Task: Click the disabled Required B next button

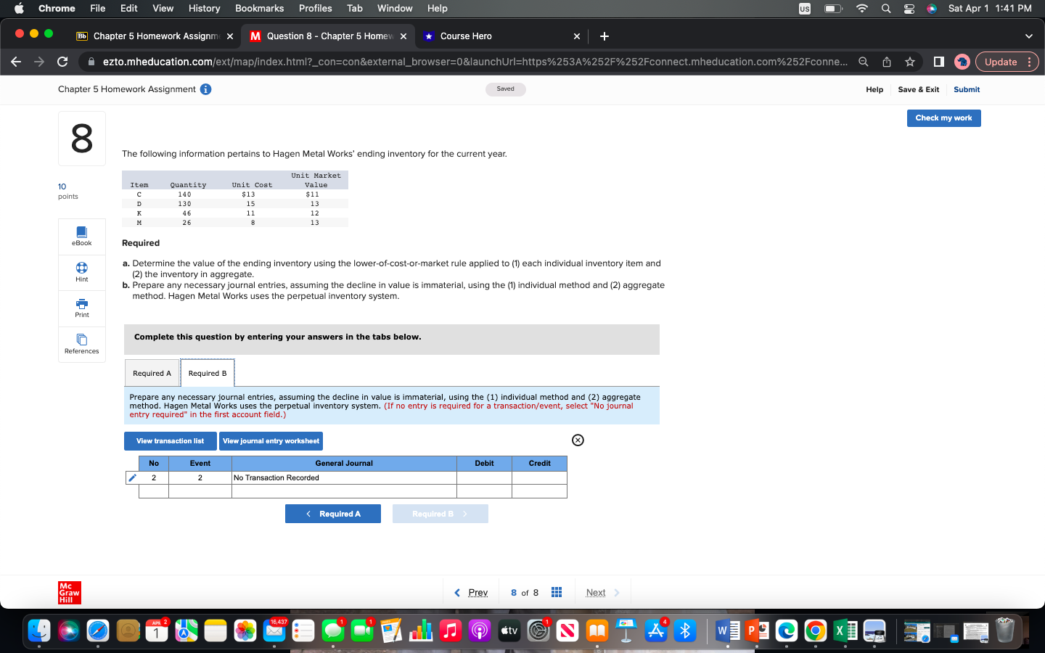Action: (x=440, y=514)
